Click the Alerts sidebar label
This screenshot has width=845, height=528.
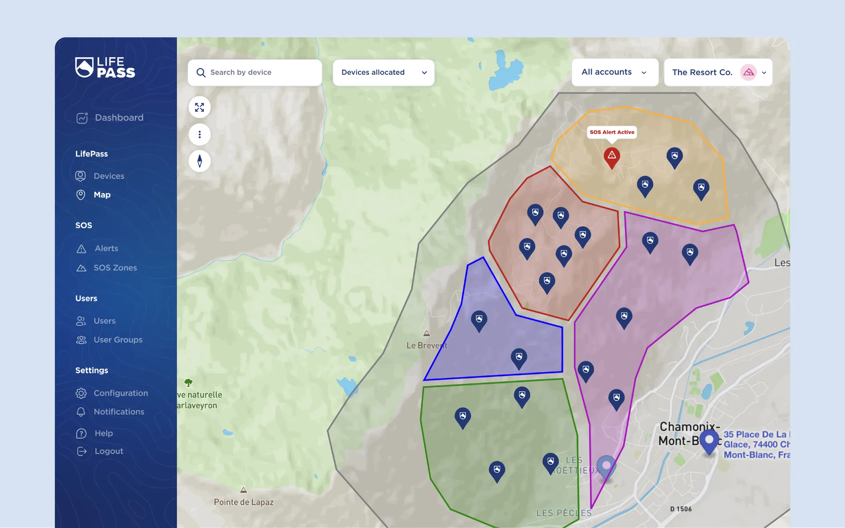pyautogui.click(x=107, y=248)
